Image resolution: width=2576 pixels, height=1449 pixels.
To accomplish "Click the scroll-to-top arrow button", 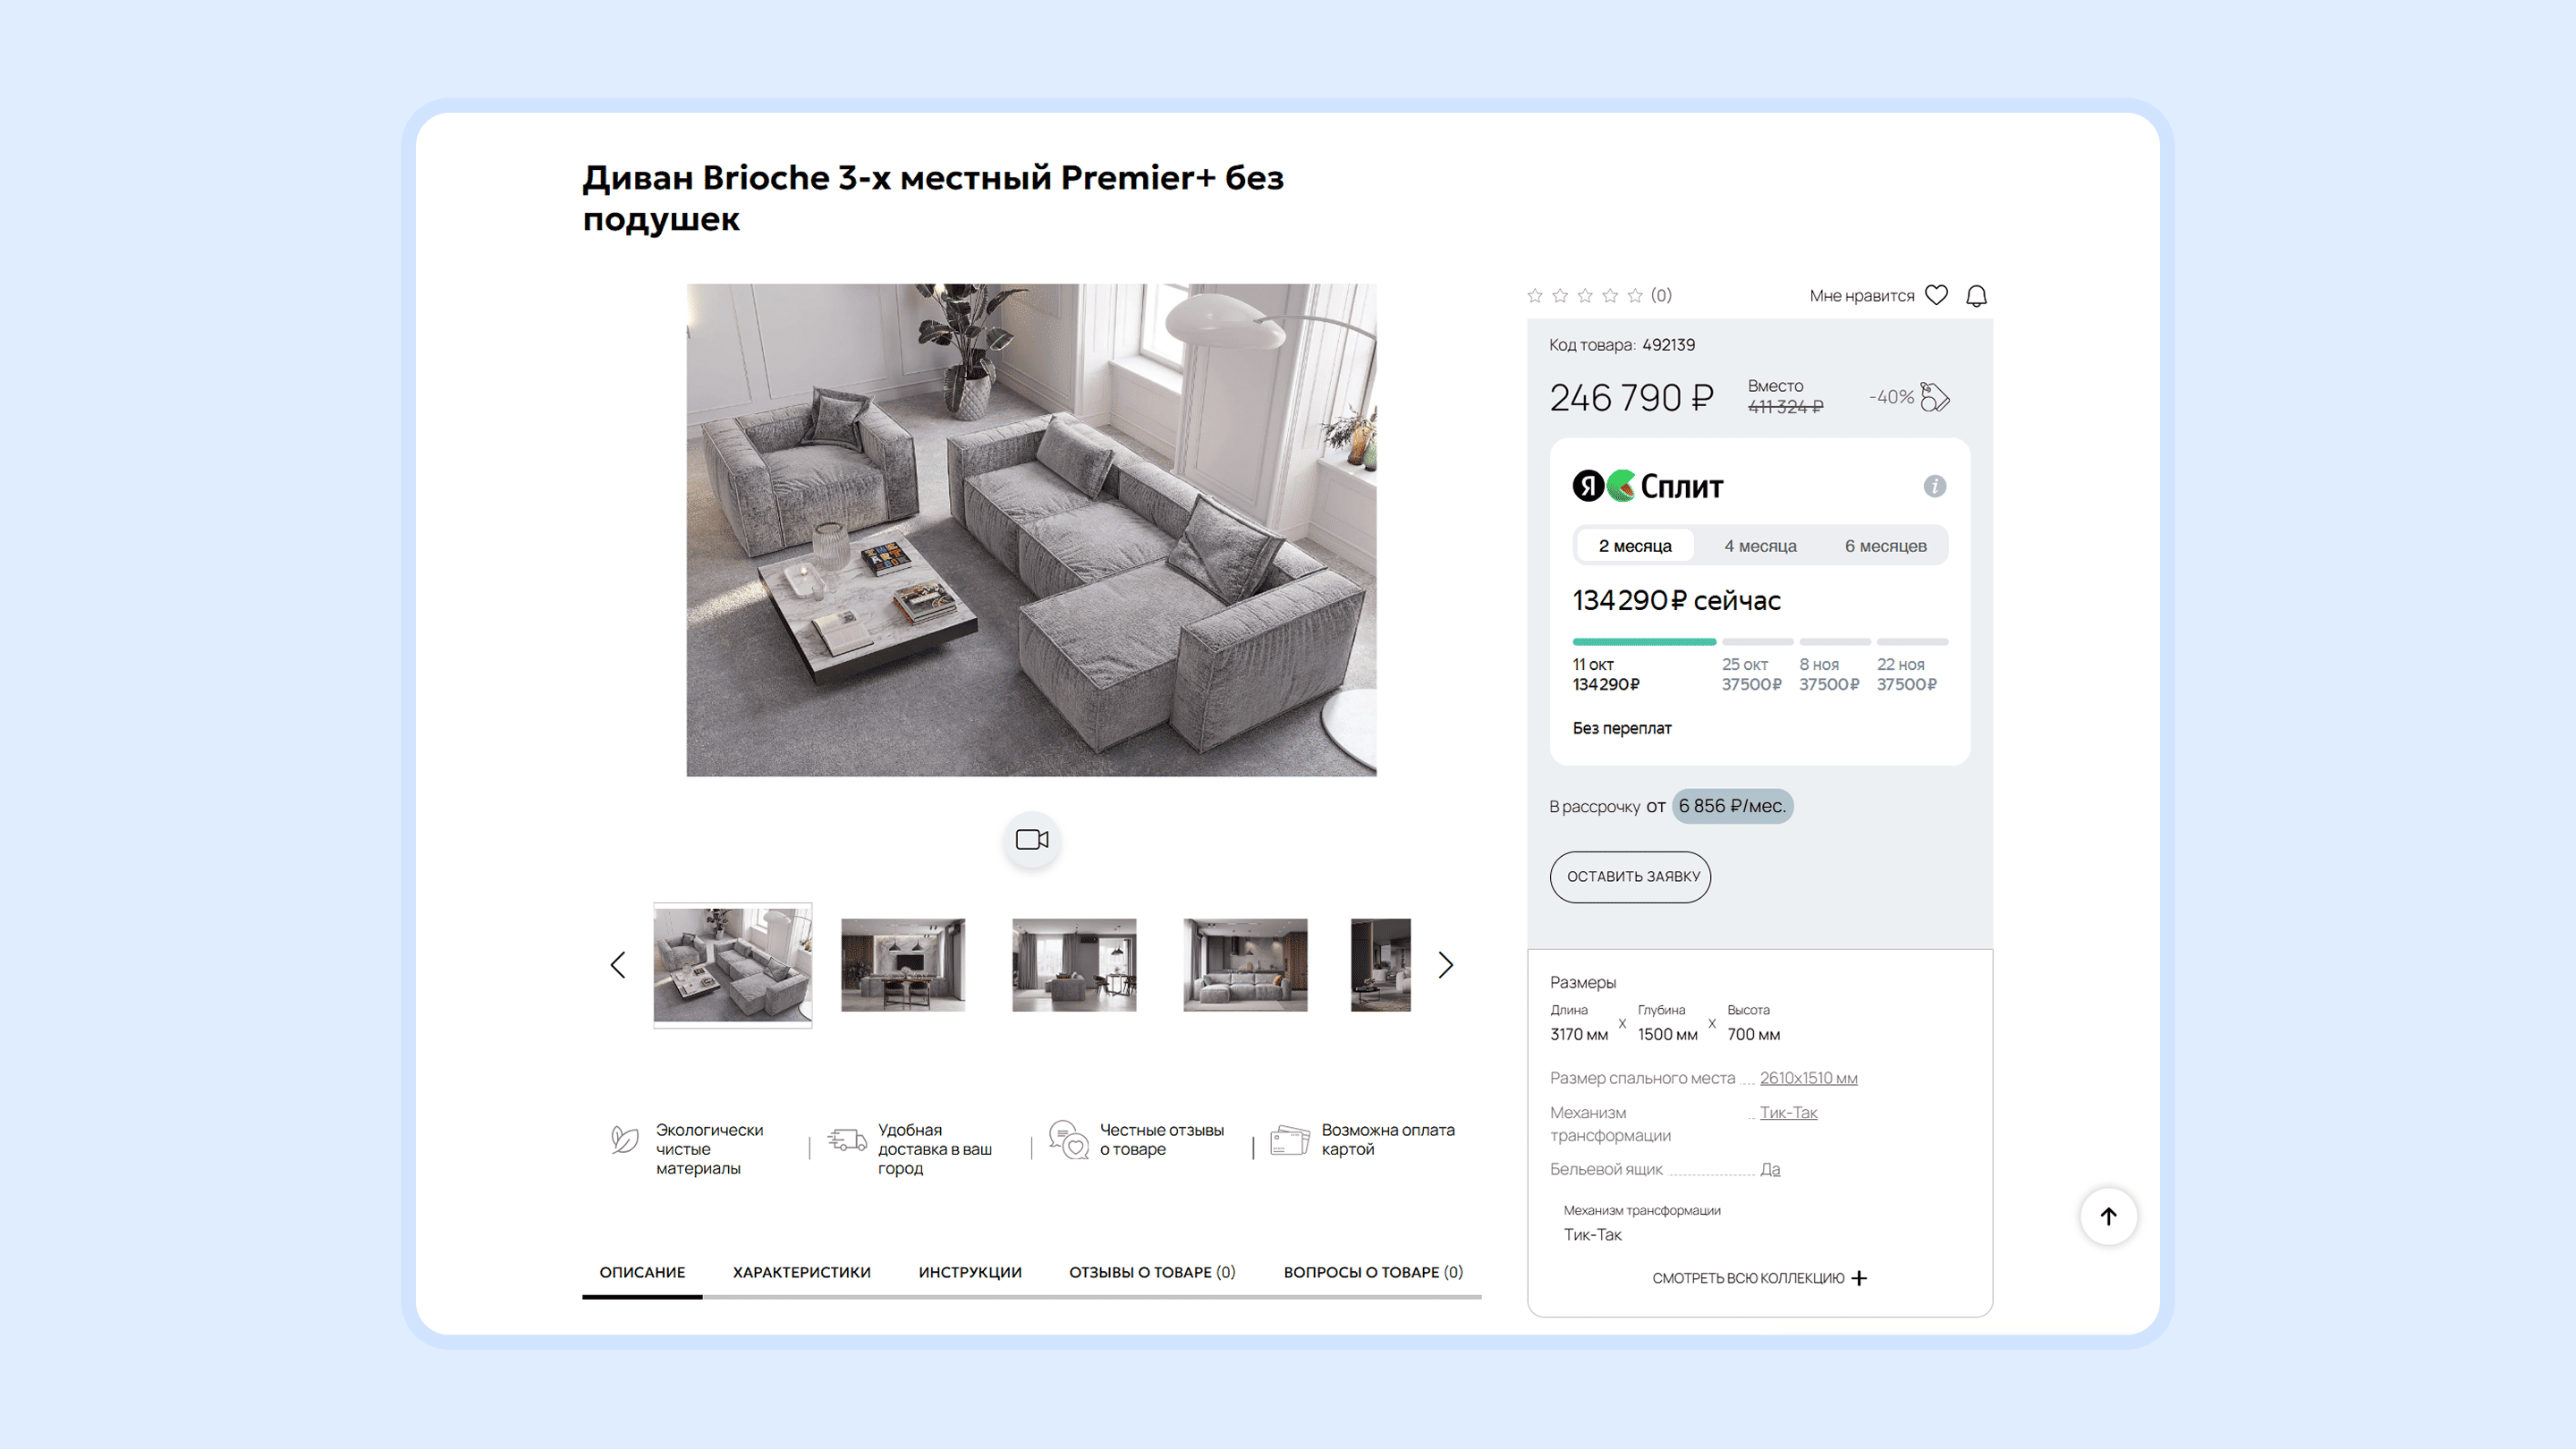I will coord(2108,1216).
